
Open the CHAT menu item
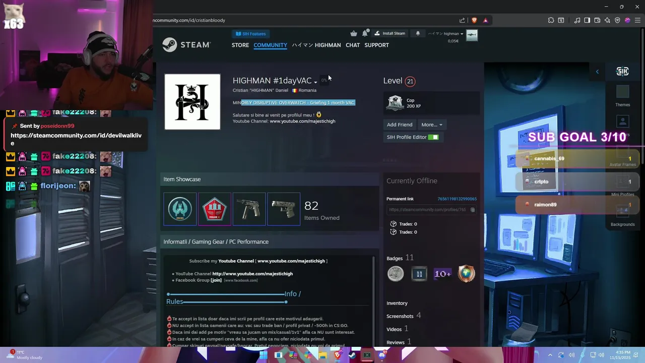tap(353, 45)
